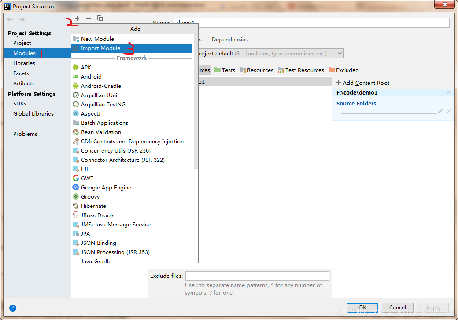Click the Add popup scrollbar

[x=196, y=102]
